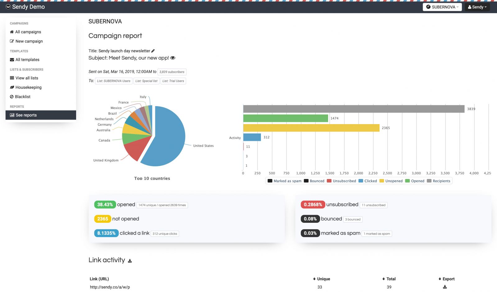The width and height of the screenshot is (497, 292).
Task: Click List: Trial Users tag
Action: (173, 81)
